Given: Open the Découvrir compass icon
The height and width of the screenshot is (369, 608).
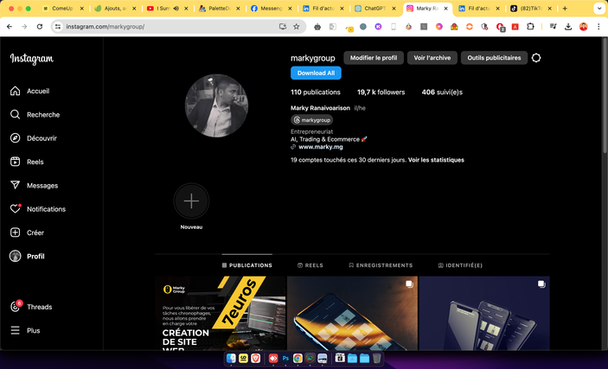Looking at the screenshot, I should coord(16,138).
